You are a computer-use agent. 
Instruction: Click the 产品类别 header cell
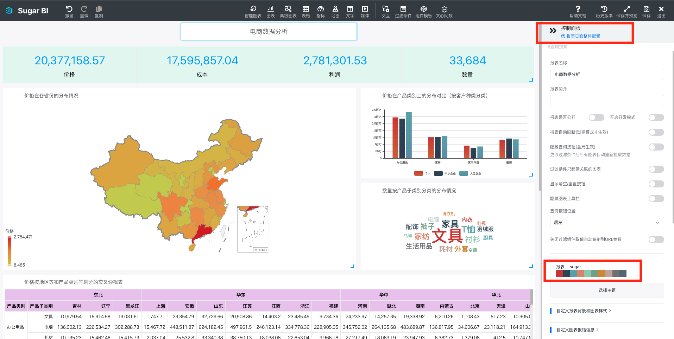pos(16,306)
